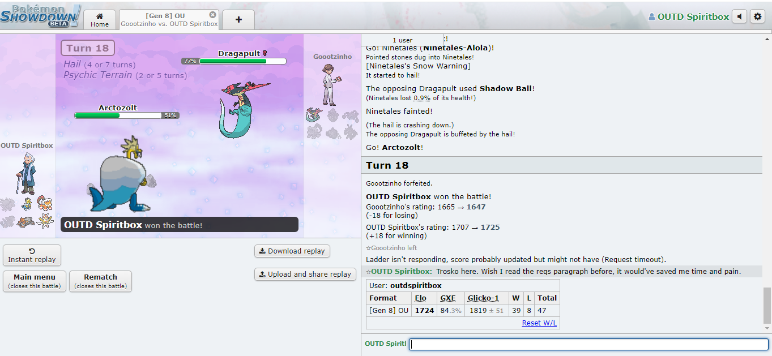This screenshot has width=772, height=356.
Task: Click the ☆OUTD Spiritbox chat username
Action: click(399, 272)
